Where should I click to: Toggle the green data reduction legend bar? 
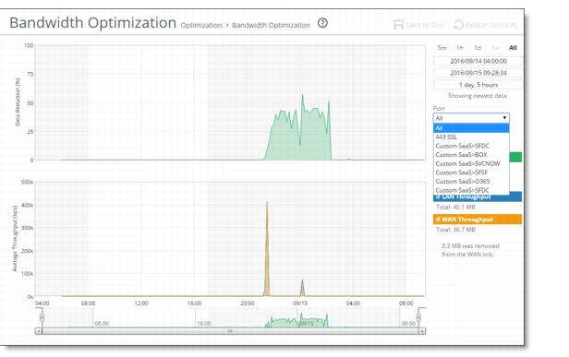point(515,158)
